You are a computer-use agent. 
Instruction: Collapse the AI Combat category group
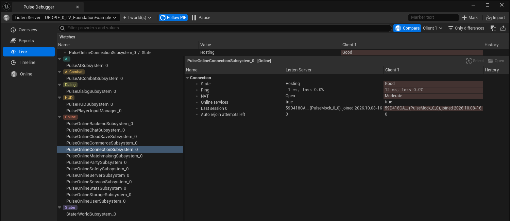[x=60, y=72]
